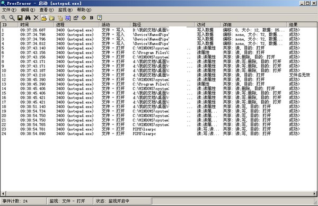This screenshot has height=206, width=318.
Task: Clear events with the X toolbar icon
Action: pyautogui.click(x=36, y=18)
